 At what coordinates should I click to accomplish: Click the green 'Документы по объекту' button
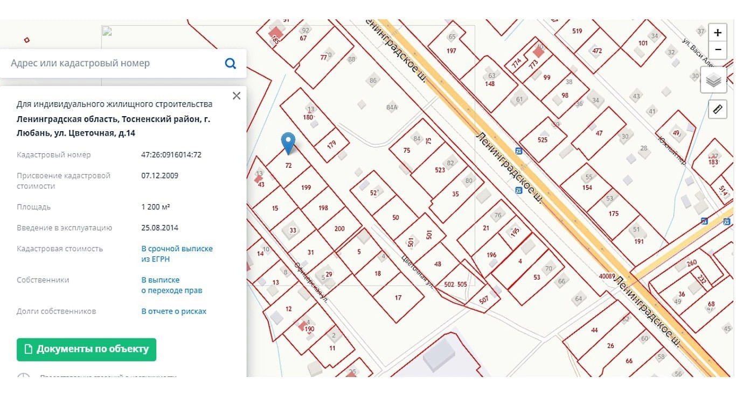(86, 350)
